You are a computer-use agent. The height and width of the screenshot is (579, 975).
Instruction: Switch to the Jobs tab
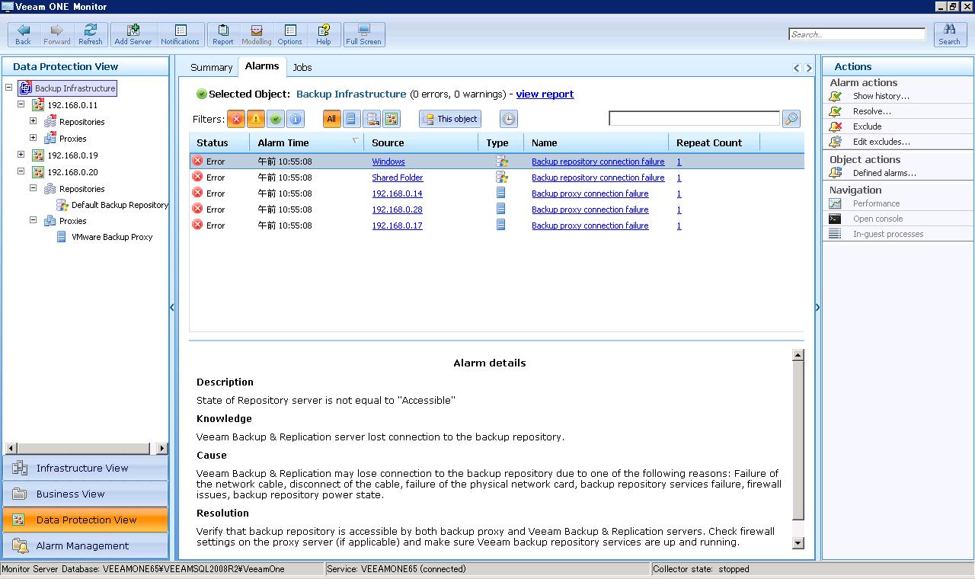pyautogui.click(x=302, y=67)
